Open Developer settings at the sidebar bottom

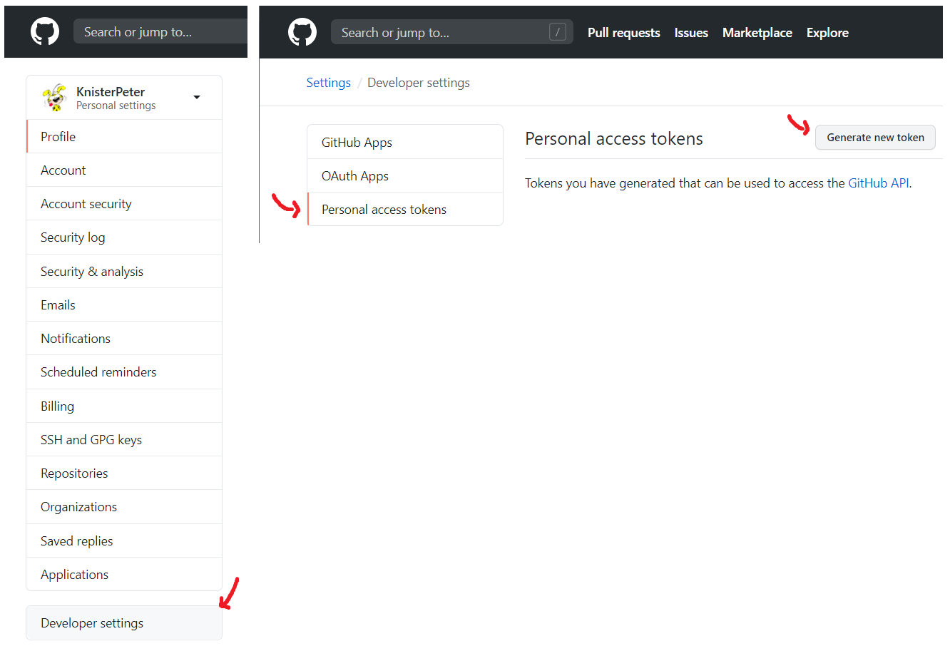pyautogui.click(x=124, y=622)
